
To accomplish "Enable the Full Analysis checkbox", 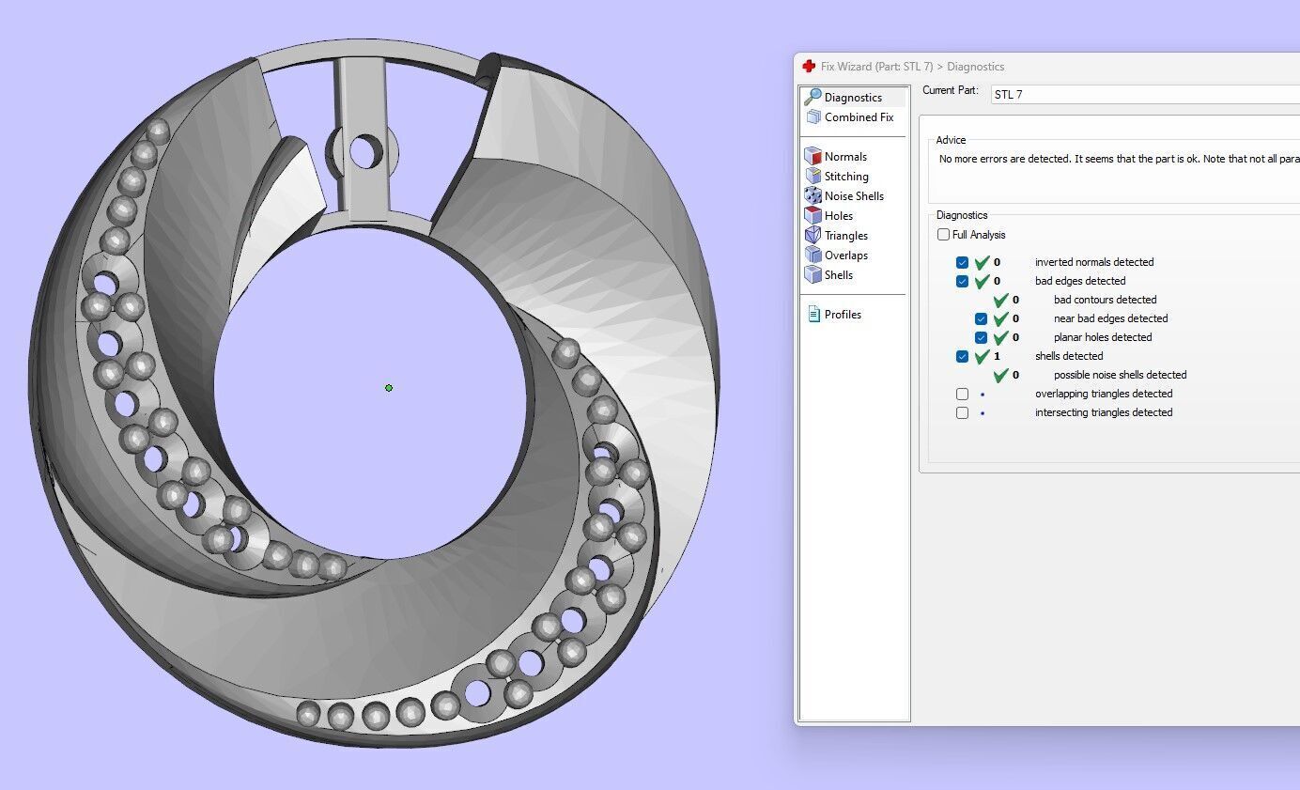I will pos(943,235).
